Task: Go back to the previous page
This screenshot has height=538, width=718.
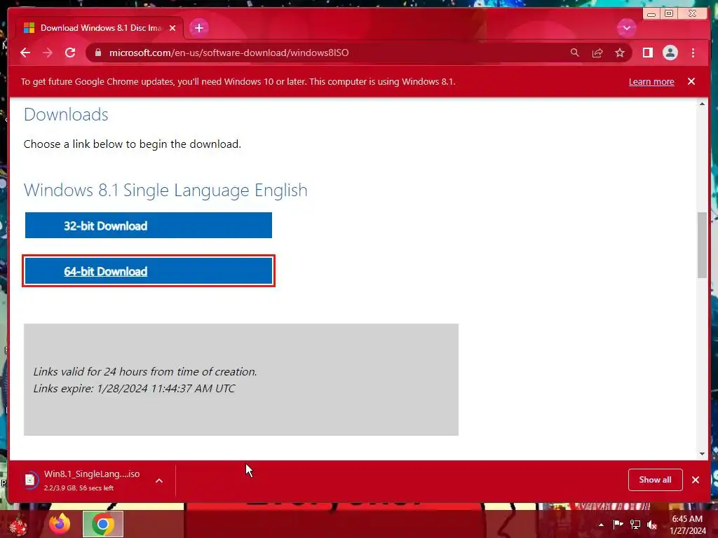Action: coord(25,53)
